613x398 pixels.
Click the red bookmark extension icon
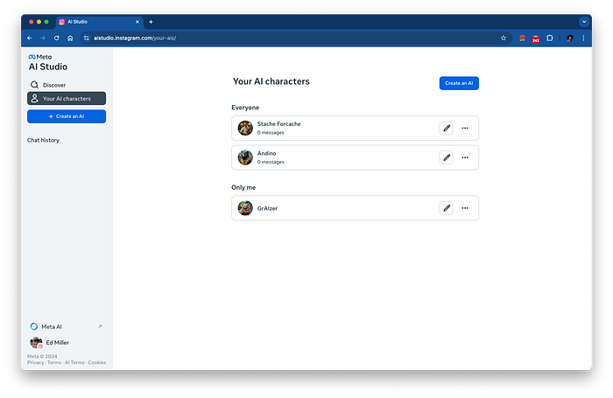(x=522, y=38)
